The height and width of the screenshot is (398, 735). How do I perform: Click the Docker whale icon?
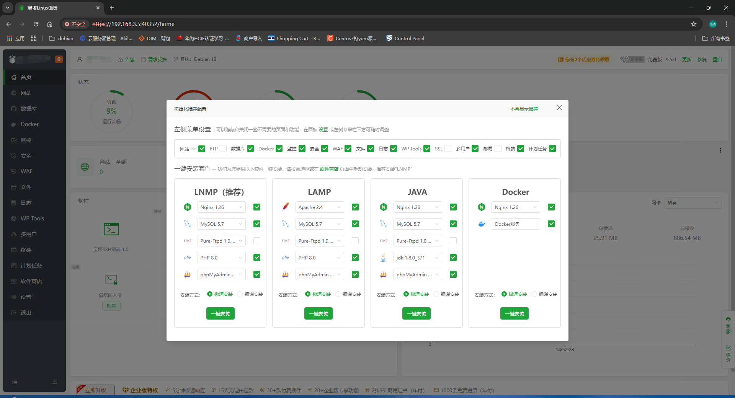(482, 224)
